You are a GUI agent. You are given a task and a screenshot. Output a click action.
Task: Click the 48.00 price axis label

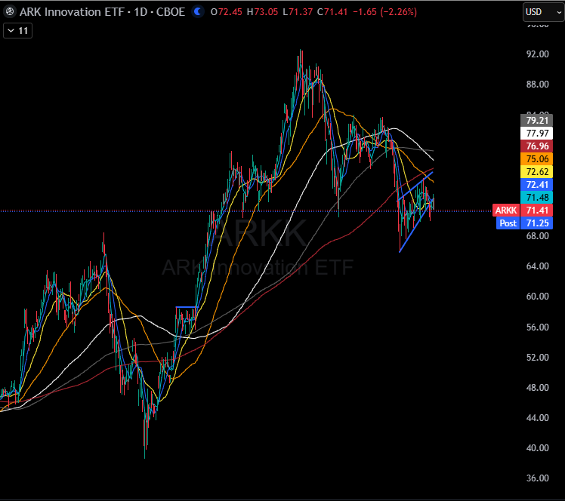click(537, 387)
